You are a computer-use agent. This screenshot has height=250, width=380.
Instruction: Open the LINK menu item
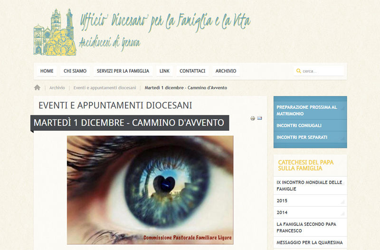[x=164, y=71]
